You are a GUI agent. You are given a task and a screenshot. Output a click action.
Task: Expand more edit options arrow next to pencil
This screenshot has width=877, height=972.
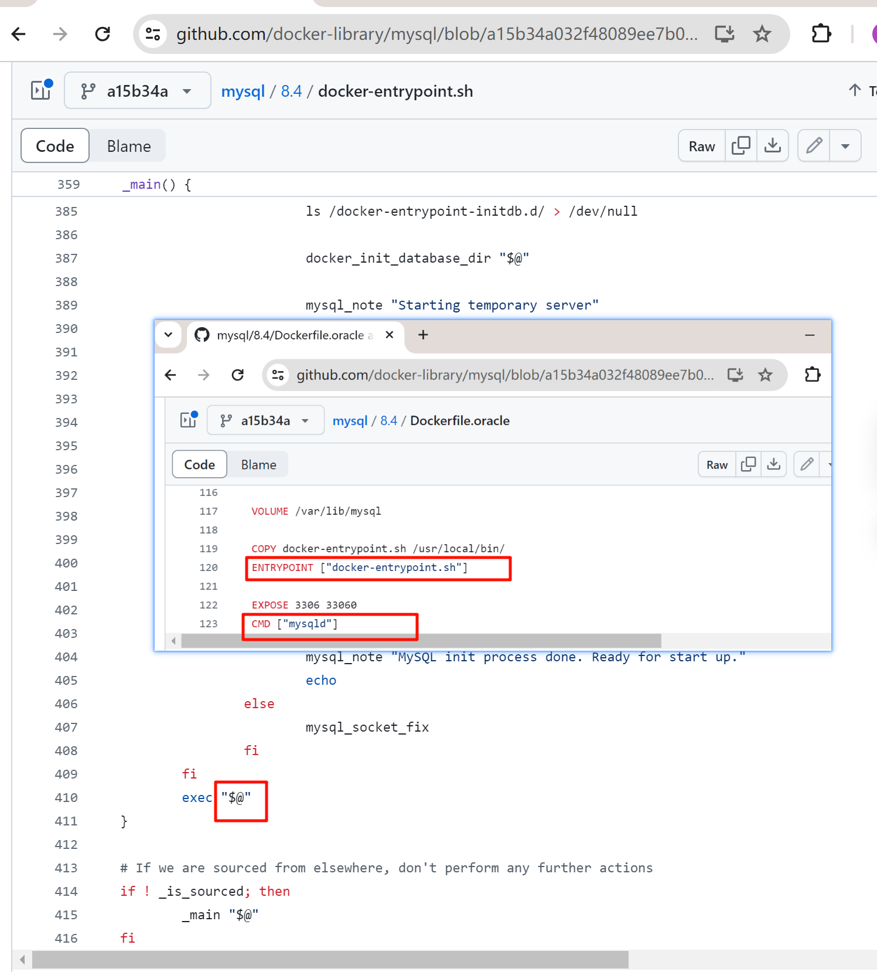click(x=845, y=146)
